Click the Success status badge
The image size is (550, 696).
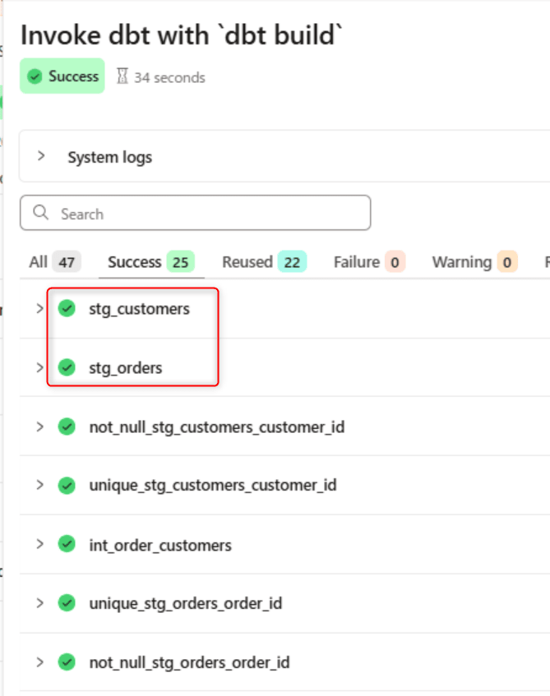pyautogui.click(x=62, y=76)
